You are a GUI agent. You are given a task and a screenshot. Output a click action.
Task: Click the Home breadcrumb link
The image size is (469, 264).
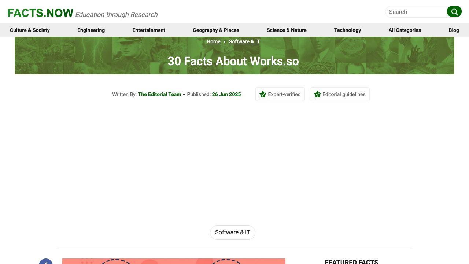pos(214,41)
